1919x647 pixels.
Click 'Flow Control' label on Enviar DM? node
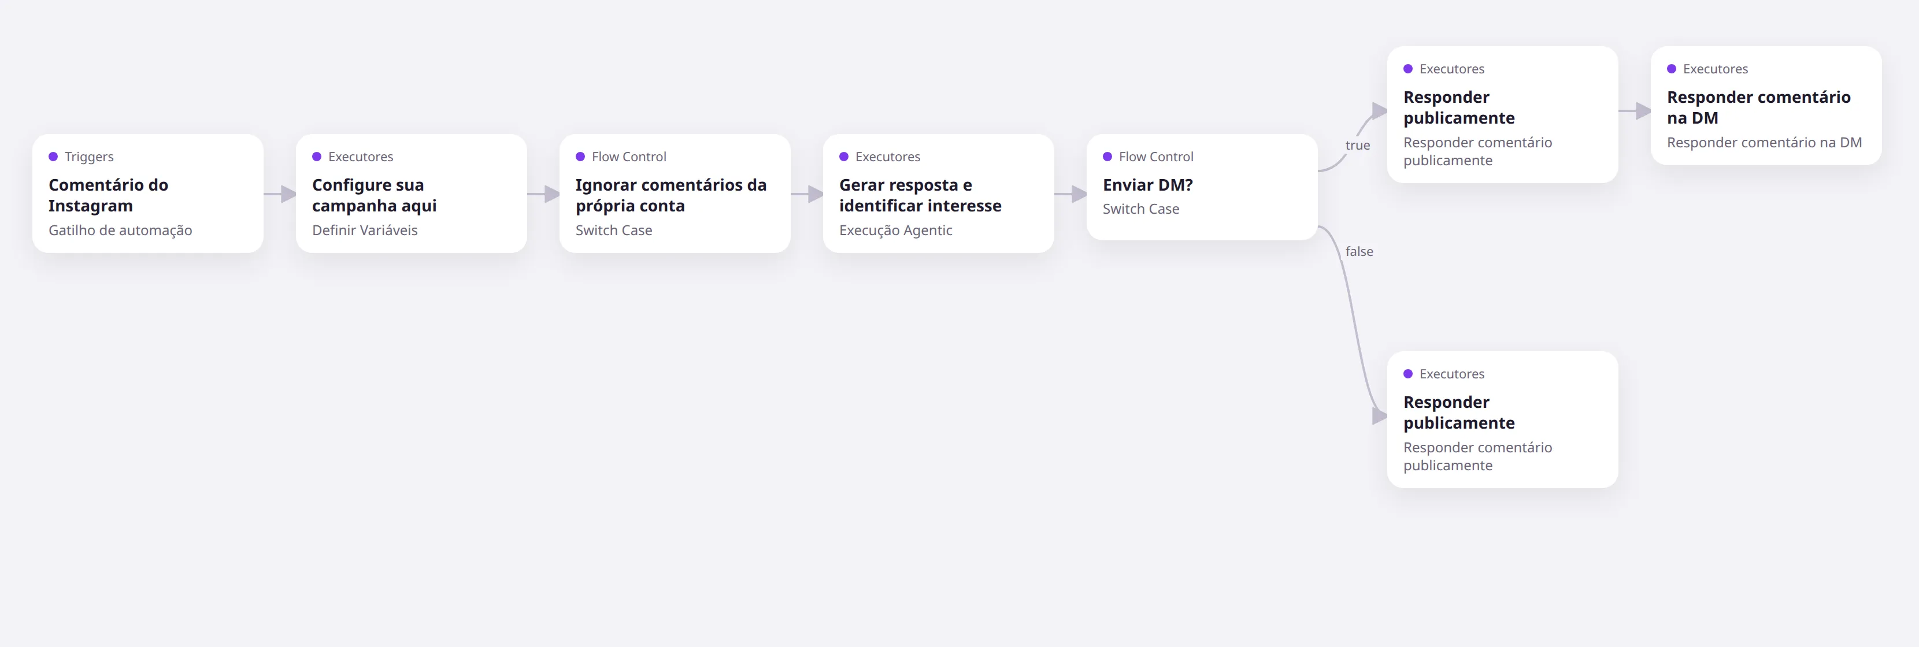(1156, 157)
